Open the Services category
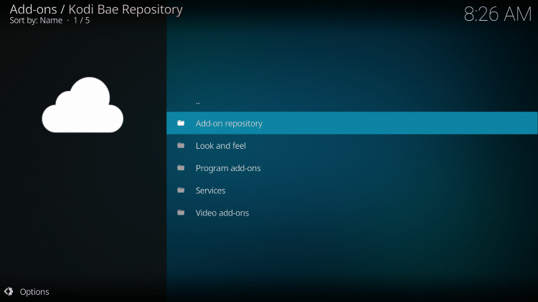This screenshot has width=538, height=302. point(352,190)
